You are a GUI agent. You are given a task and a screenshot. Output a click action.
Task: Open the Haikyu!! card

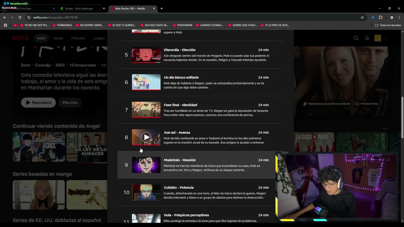coord(87,195)
